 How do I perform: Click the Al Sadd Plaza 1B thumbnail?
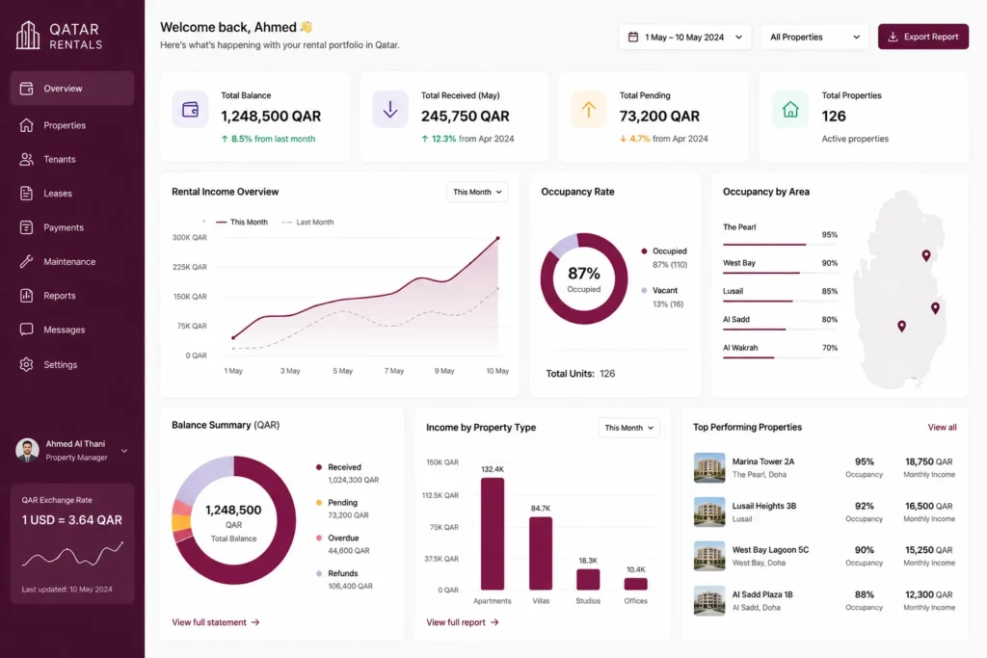(709, 600)
